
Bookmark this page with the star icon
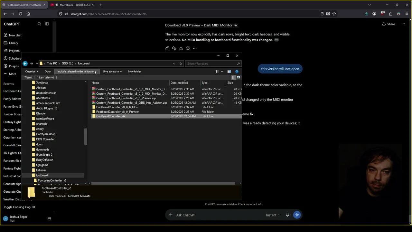(x=334, y=14)
